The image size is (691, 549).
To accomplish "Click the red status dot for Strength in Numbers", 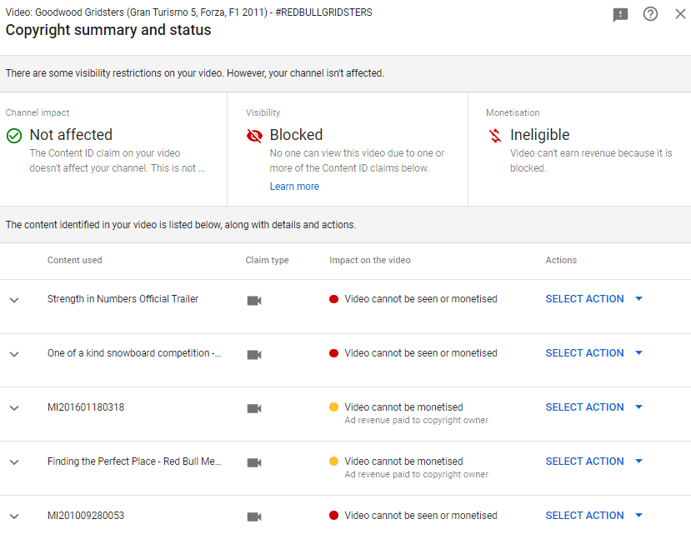I will [333, 299].
